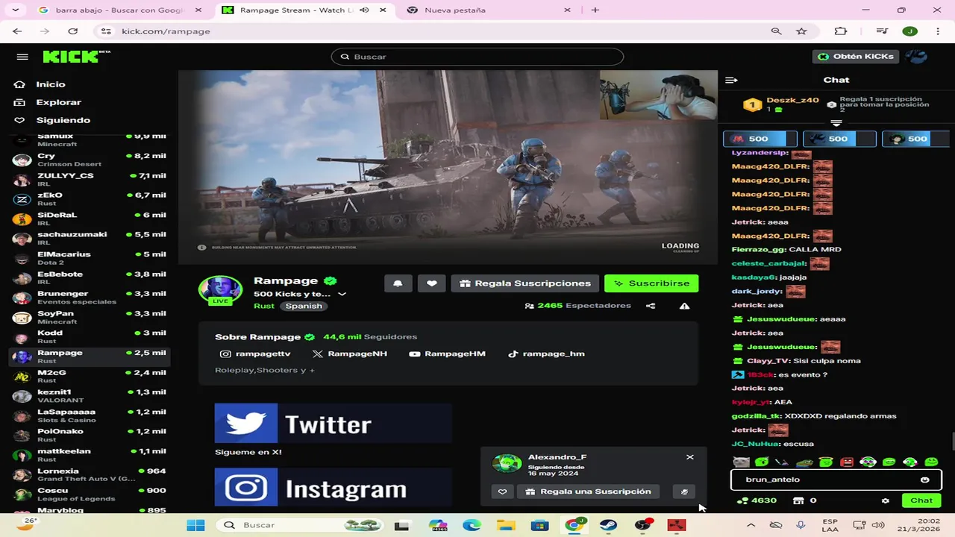Open the hamburger menu next to the Kick logo

point(22,57)
